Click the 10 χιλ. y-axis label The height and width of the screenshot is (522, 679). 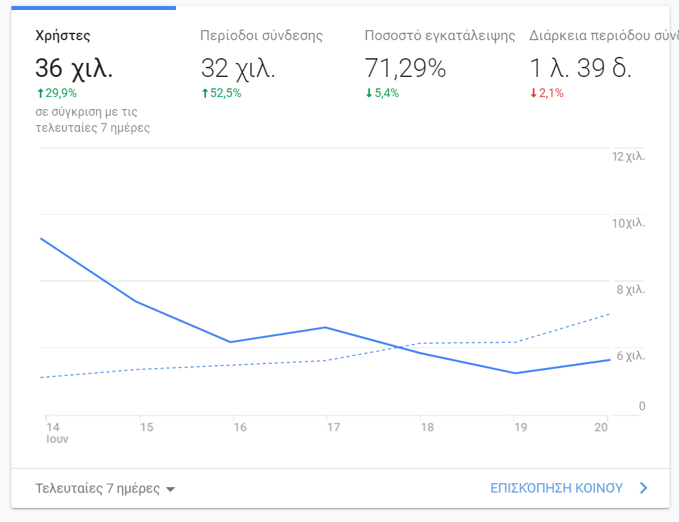[x=629, y=222]
